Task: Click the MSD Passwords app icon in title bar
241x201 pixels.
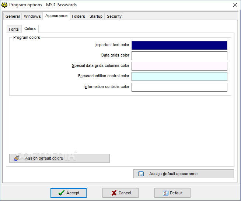Action: coord(4,5)
